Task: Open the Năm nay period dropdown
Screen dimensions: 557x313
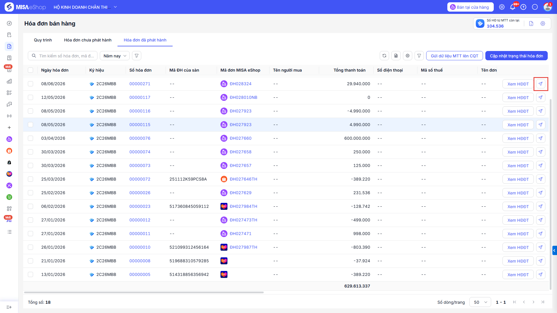Action: point(115,56)
